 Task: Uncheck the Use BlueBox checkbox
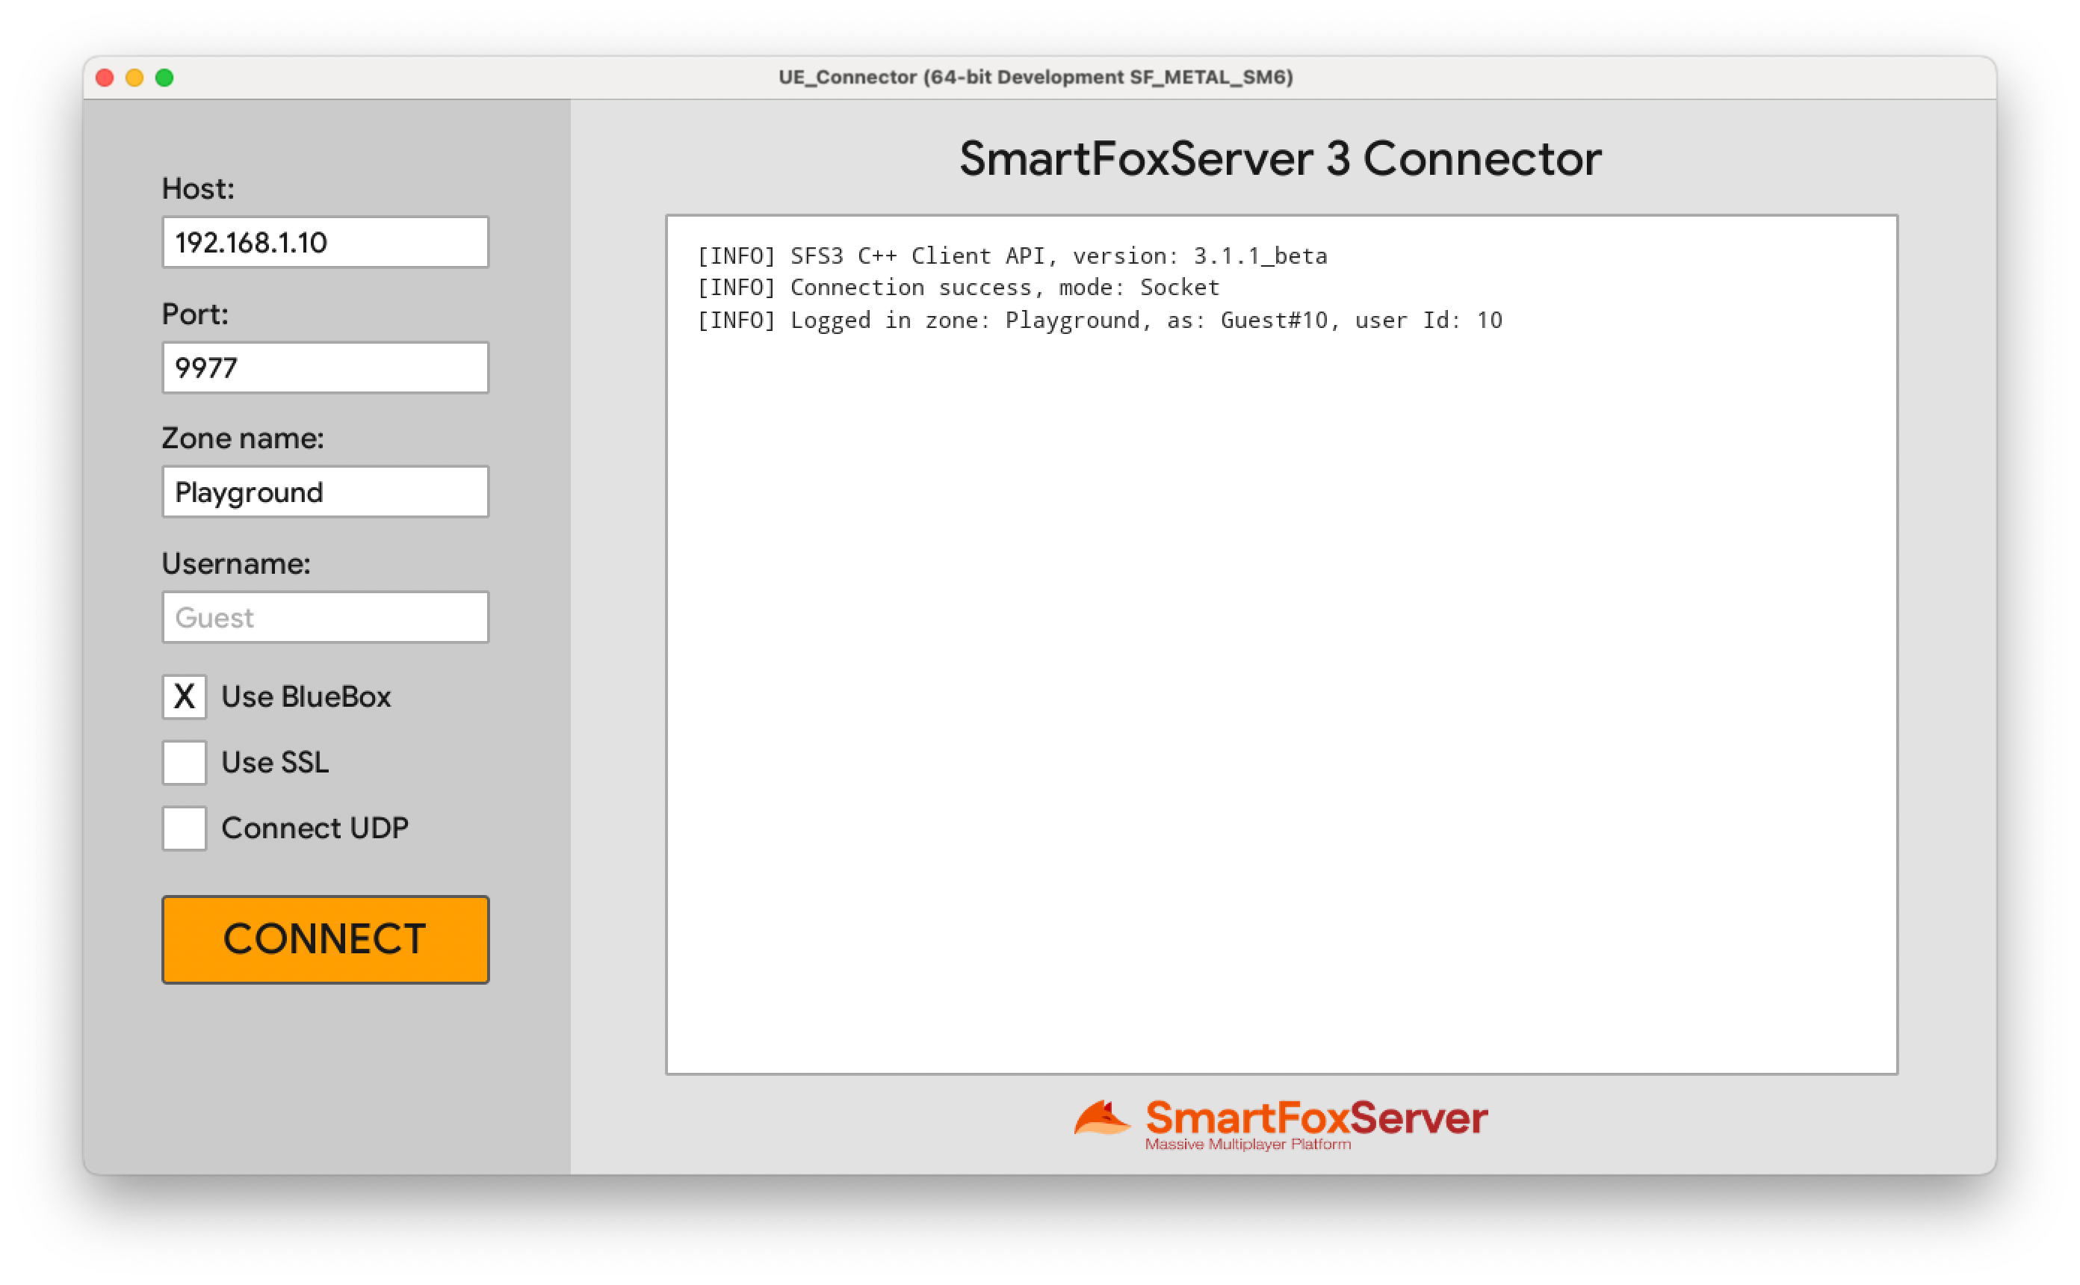coord(185,697)
